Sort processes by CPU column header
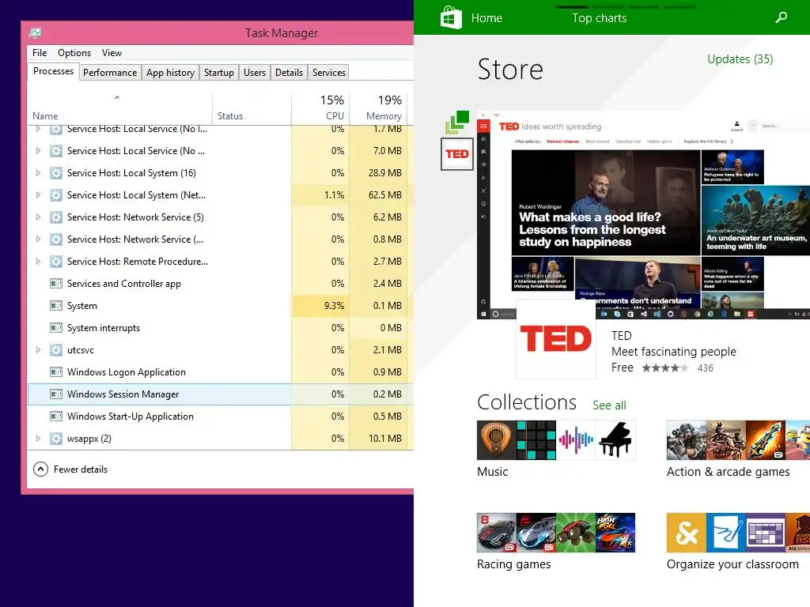Screen dimensions: 810x607 320,108
